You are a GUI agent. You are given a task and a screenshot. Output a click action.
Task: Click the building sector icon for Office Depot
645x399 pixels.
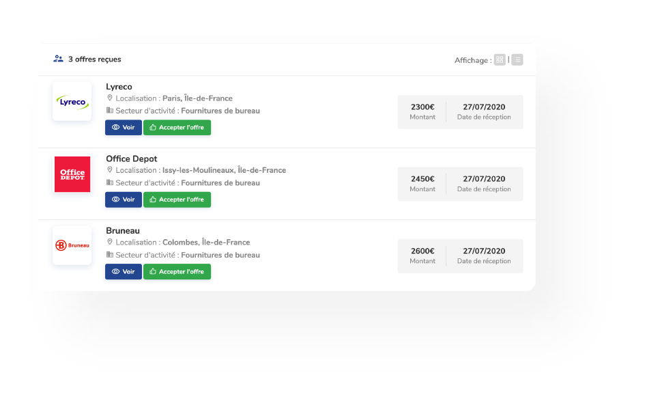point(110,183)
